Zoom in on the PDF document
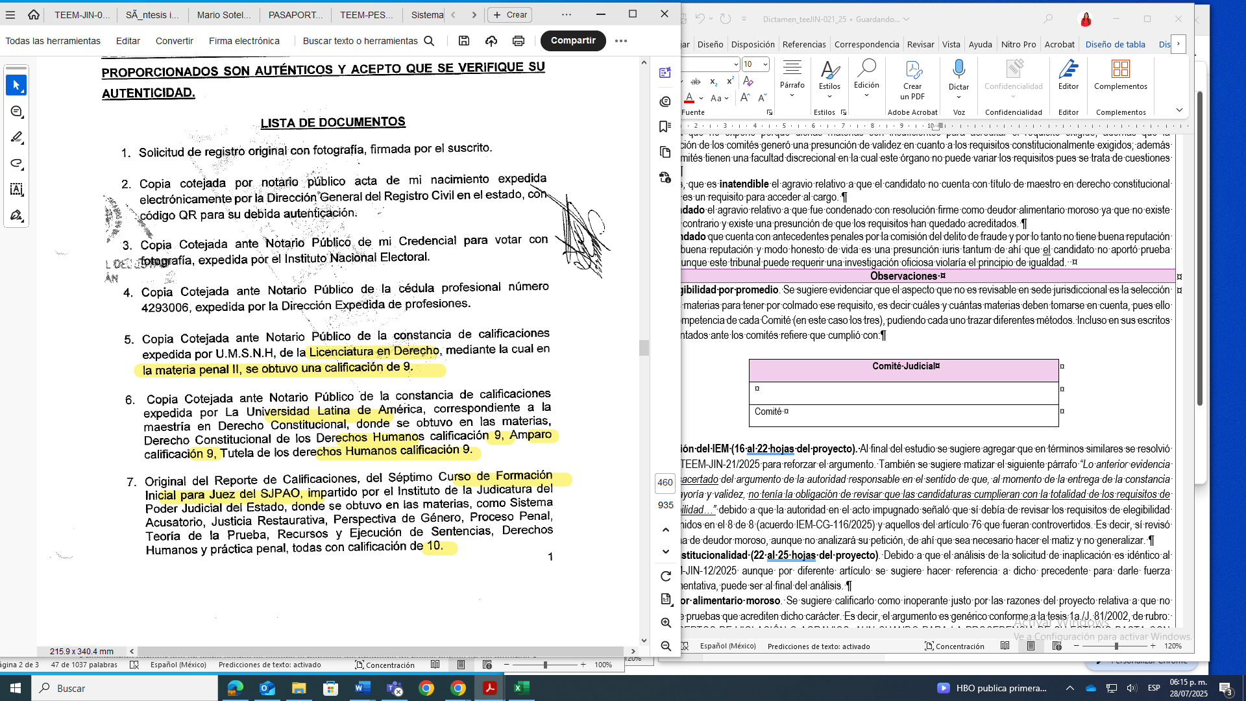 tap(666, 622)
